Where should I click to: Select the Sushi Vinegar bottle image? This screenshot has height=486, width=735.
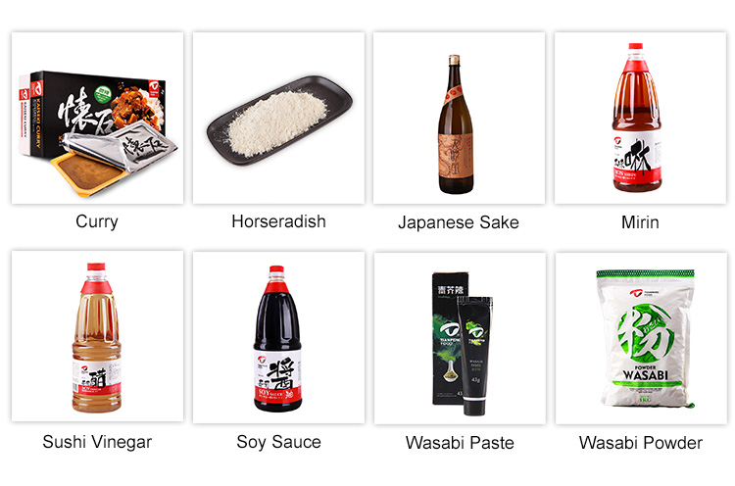(97, 336)
